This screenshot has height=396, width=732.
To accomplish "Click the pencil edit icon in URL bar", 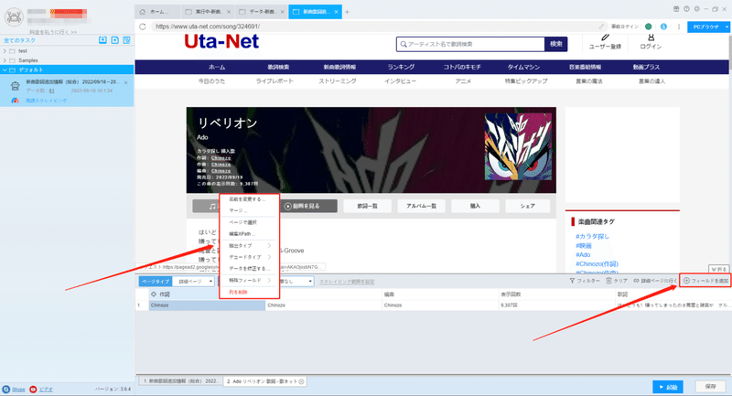I will click(601, 27).
